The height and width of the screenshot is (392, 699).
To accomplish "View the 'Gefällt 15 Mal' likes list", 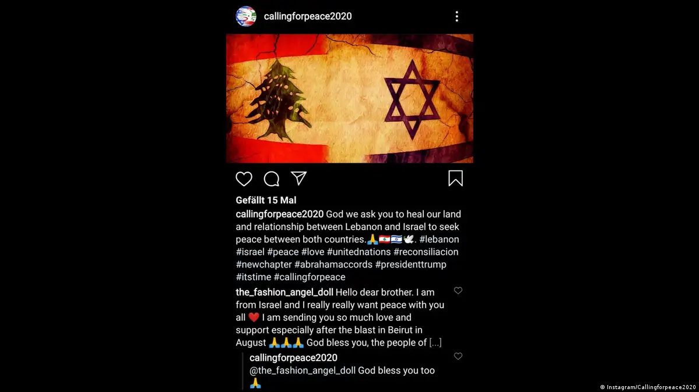I will click(266, 200).
